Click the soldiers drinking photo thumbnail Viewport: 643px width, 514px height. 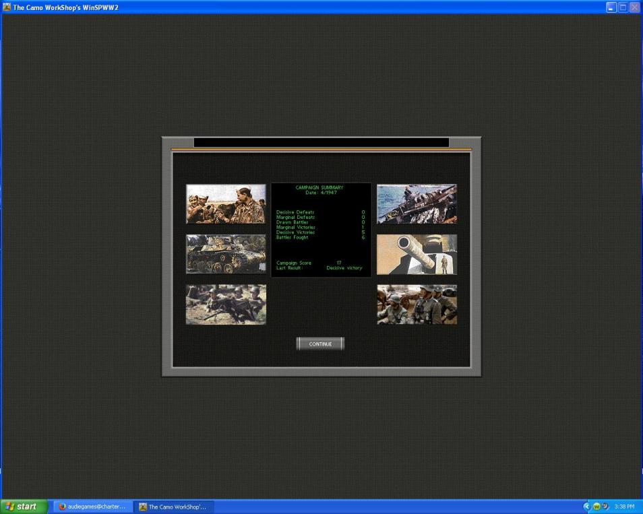click(226, 204)
